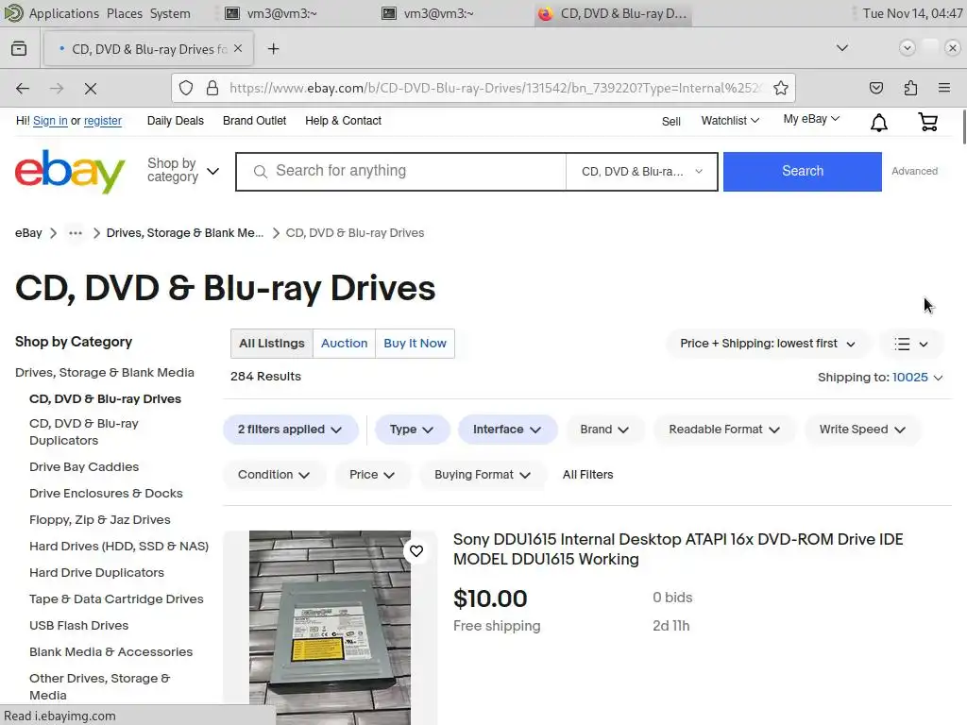Expand Interface filter dropdown
This screenshot has height=725, width=967.
tap(507, 430)
